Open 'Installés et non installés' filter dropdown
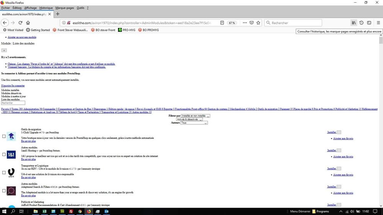Image resolution: width=383 pixels, height=215 pixels. tap(195, 116)
